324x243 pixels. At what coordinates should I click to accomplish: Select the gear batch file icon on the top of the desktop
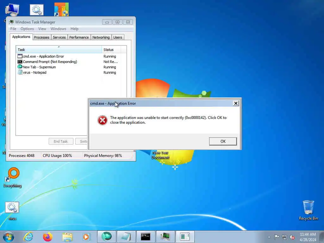coord(37,10)
